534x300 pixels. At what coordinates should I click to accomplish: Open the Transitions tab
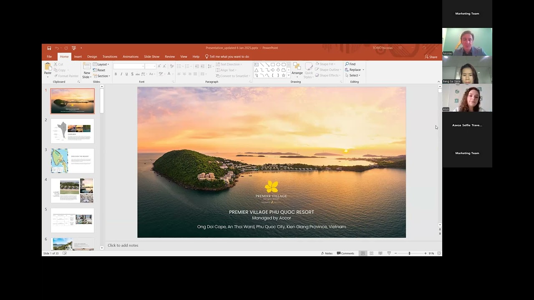[x=110, y=57]
